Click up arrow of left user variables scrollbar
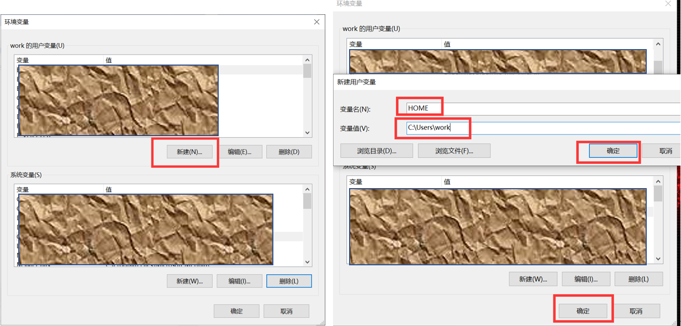 coord(307,60)
